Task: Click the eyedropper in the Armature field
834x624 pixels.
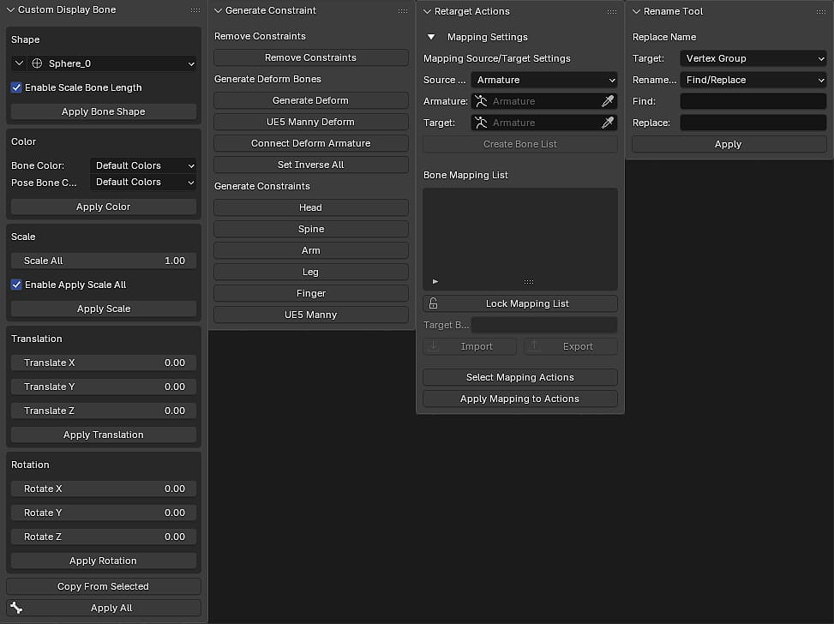Action: [608, 101]
